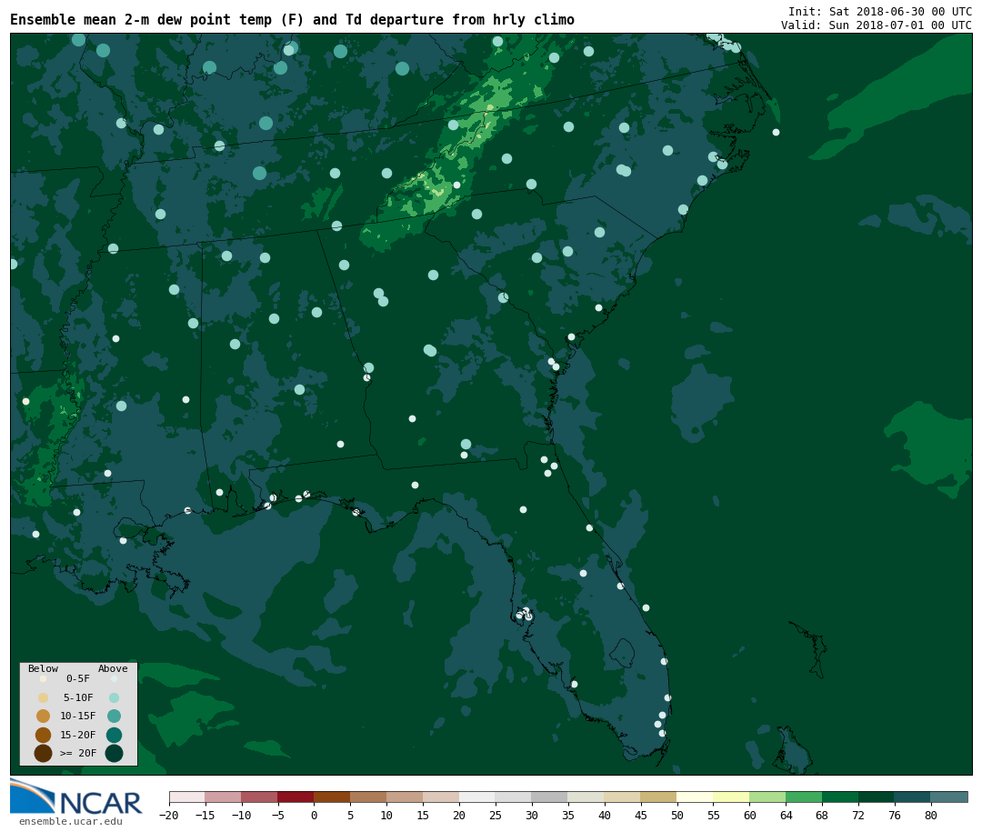Click the '25' colorbar tick label
This screenshot has height=832, width=982.
[x=496, y=816]
